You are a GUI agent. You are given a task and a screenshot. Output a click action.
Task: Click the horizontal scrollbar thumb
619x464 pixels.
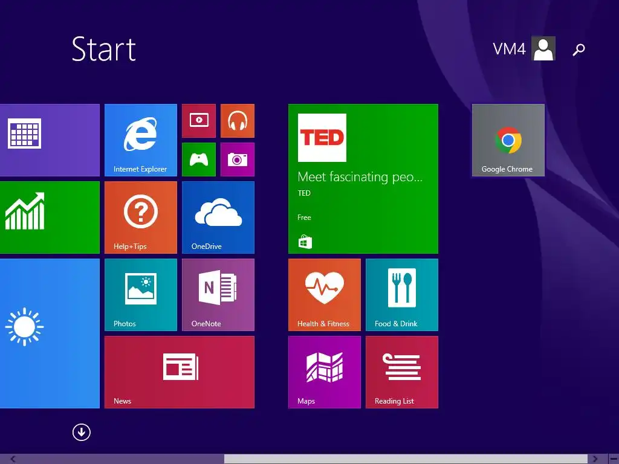click(x=406, y=459)
